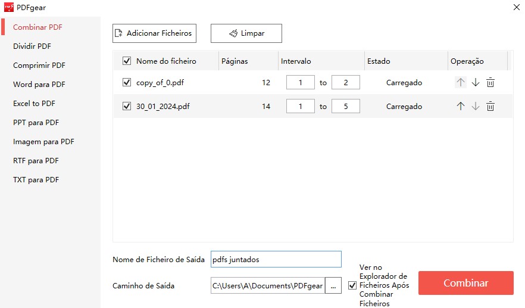Click the Nome do ficheiro column header
525x308 pixels.
click(x=166, y=61)
